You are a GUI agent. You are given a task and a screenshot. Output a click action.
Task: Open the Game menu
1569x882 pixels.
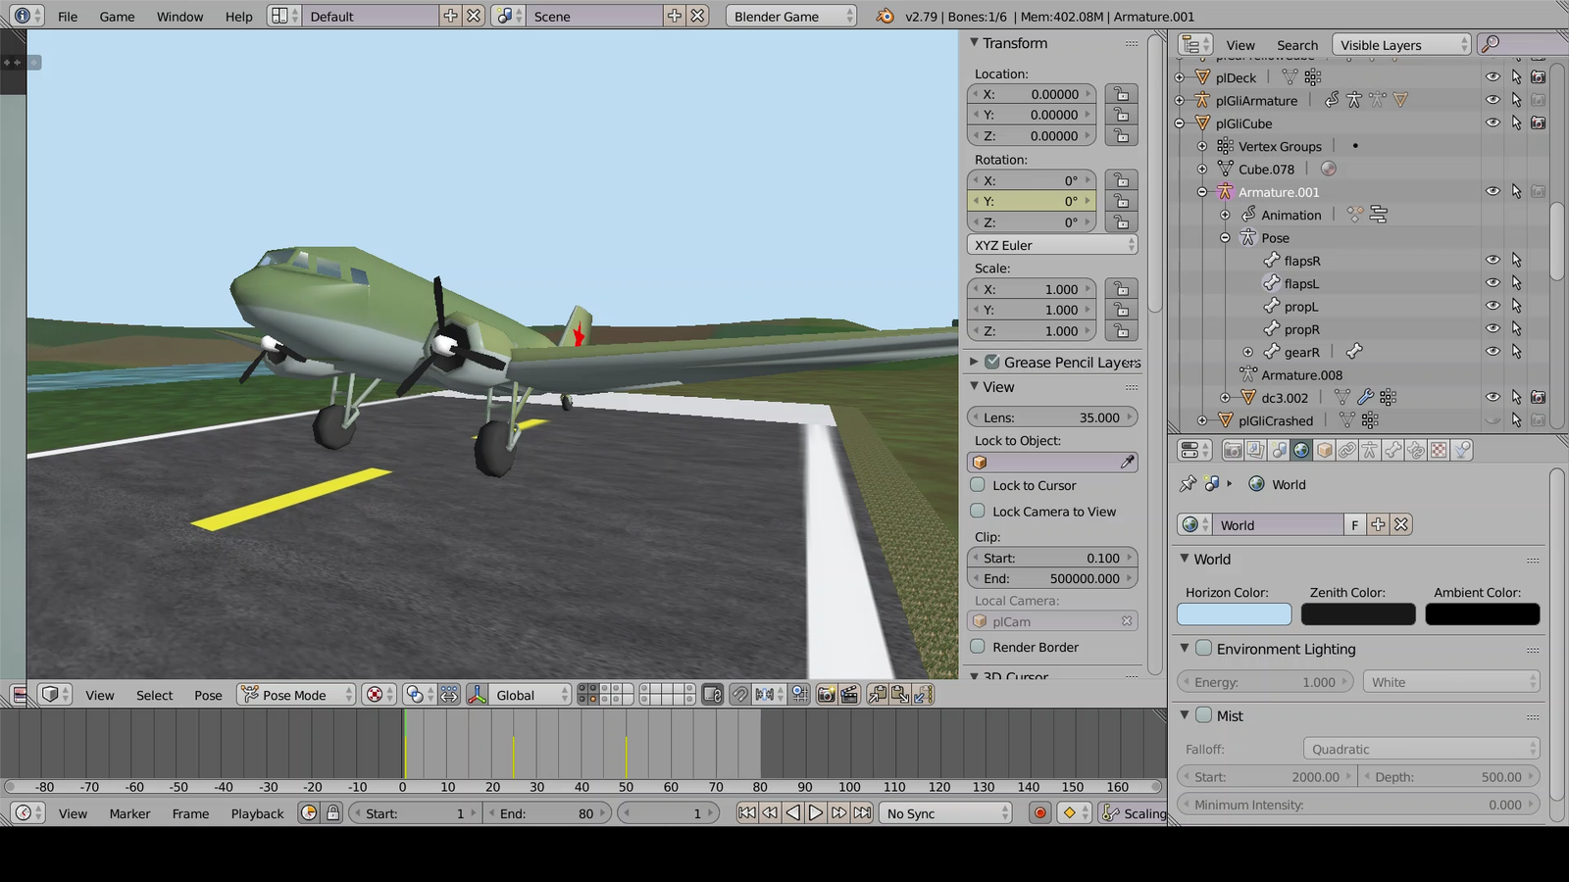click(118, 16)
